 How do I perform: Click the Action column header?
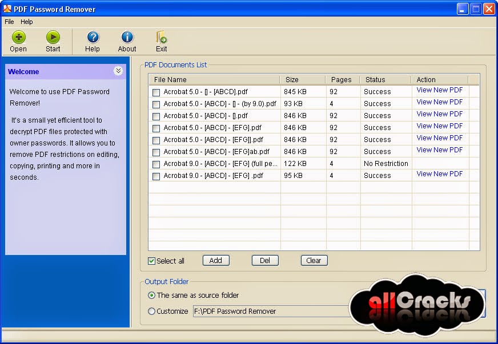(x=440, y=80)
